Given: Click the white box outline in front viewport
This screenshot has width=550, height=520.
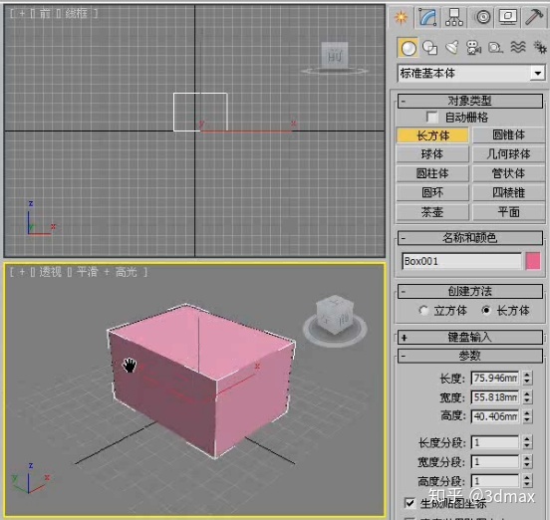Looking at the screenshot, I should pos(200,113).
